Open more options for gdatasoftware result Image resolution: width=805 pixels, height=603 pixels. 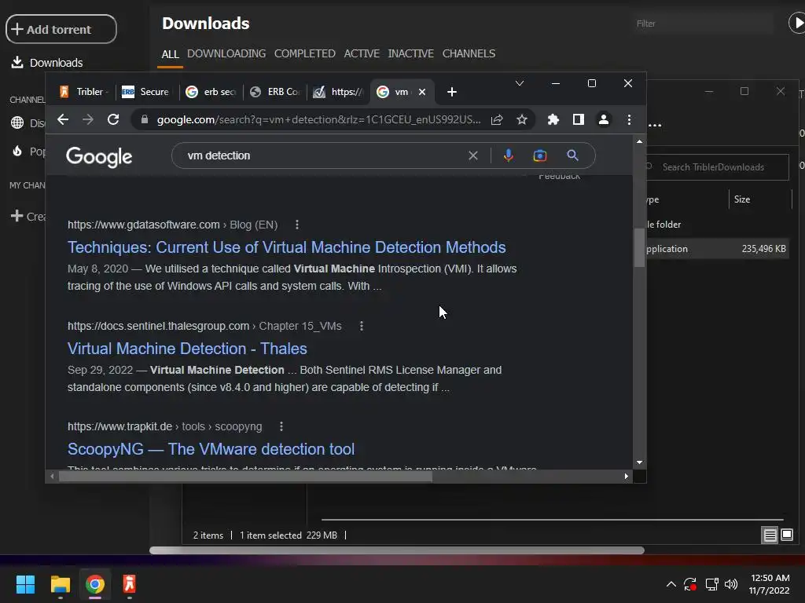(296, 225)
